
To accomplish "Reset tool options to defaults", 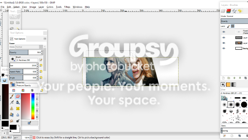I will [41, 90].
